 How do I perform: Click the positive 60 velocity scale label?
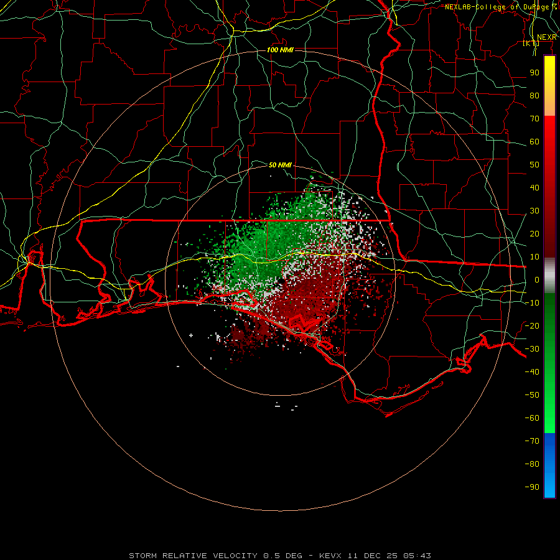(x=534, y=142)
